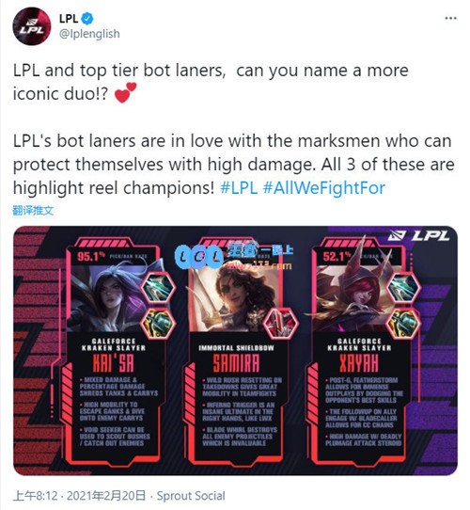The image size is (470, 510).
Task: Open the three-dot more options menu
Action: point(451,18)
